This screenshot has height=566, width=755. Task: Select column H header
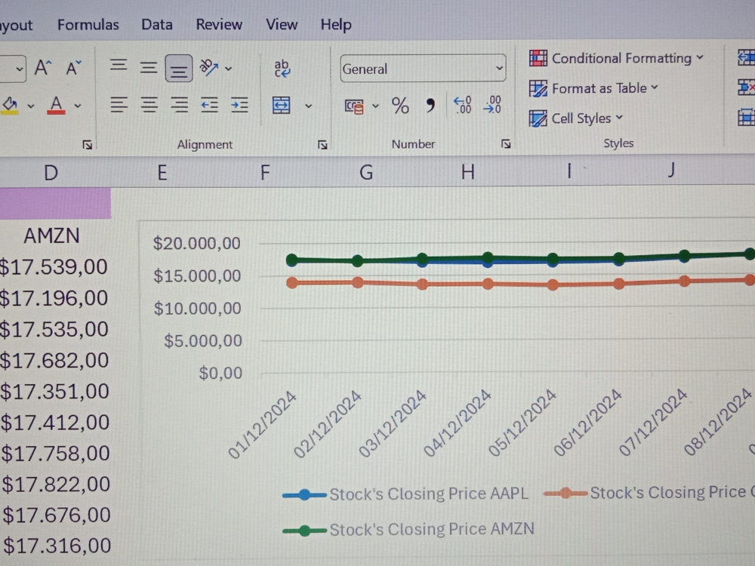467,171
